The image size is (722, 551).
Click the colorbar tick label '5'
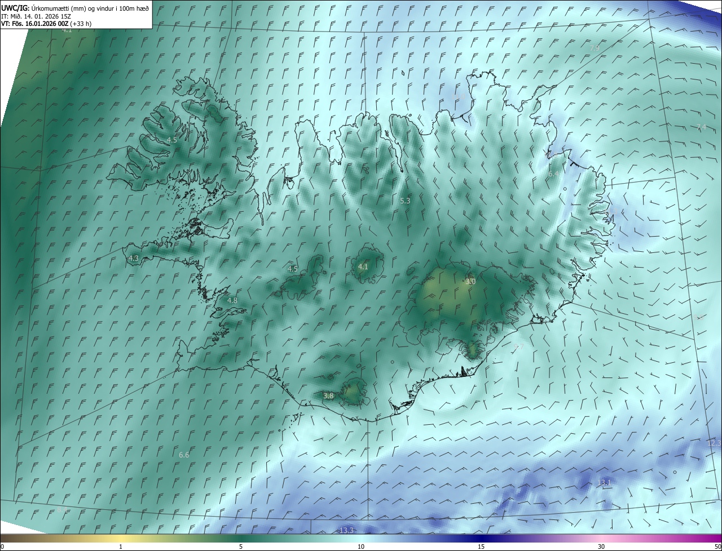[241, 546]
